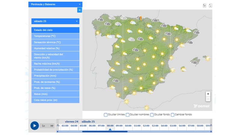
Task: Choose Cota nieve prov. (m) option
Action: (55, 100)
